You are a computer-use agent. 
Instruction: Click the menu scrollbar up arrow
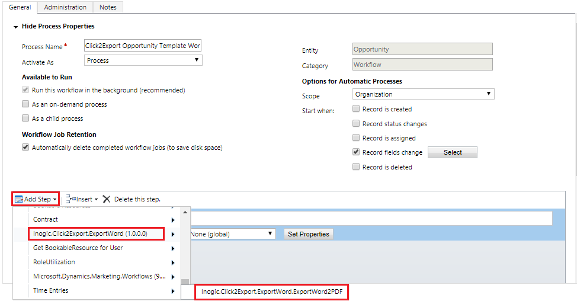click(185, 212)
